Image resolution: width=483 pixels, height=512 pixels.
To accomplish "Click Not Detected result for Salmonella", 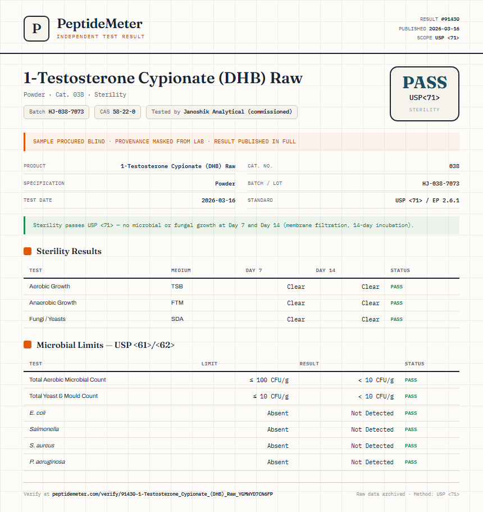I will [x=372, y=430].
